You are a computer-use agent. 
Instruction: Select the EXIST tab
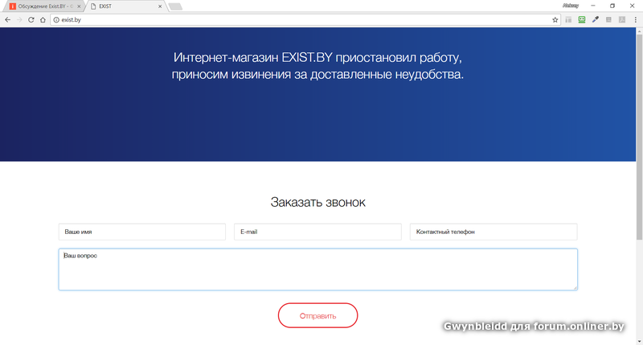tap(125, 6)
